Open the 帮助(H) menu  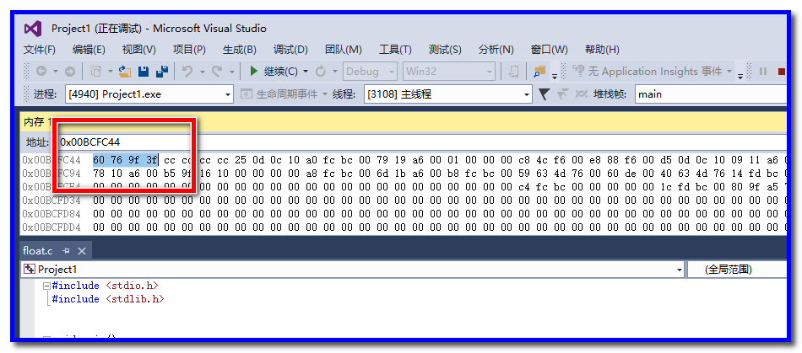tap(602, 50)
